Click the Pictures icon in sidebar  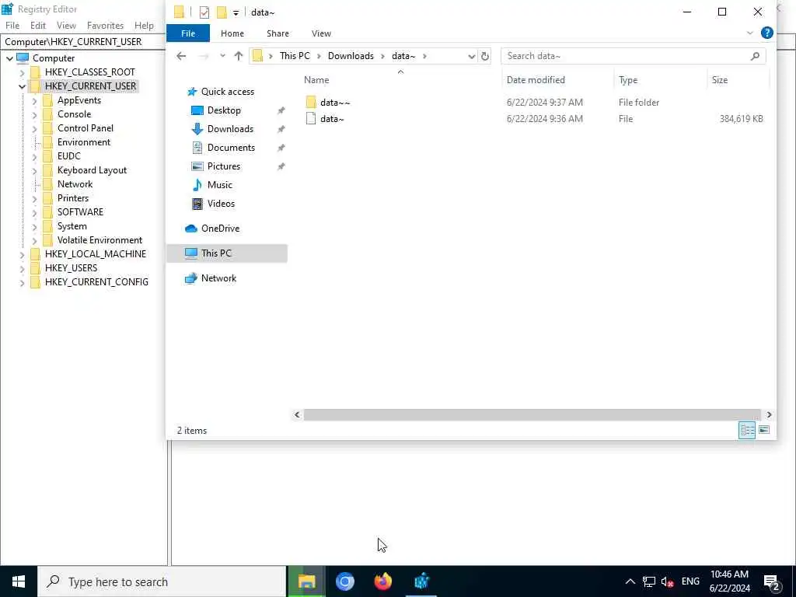[x=197, y=166]
